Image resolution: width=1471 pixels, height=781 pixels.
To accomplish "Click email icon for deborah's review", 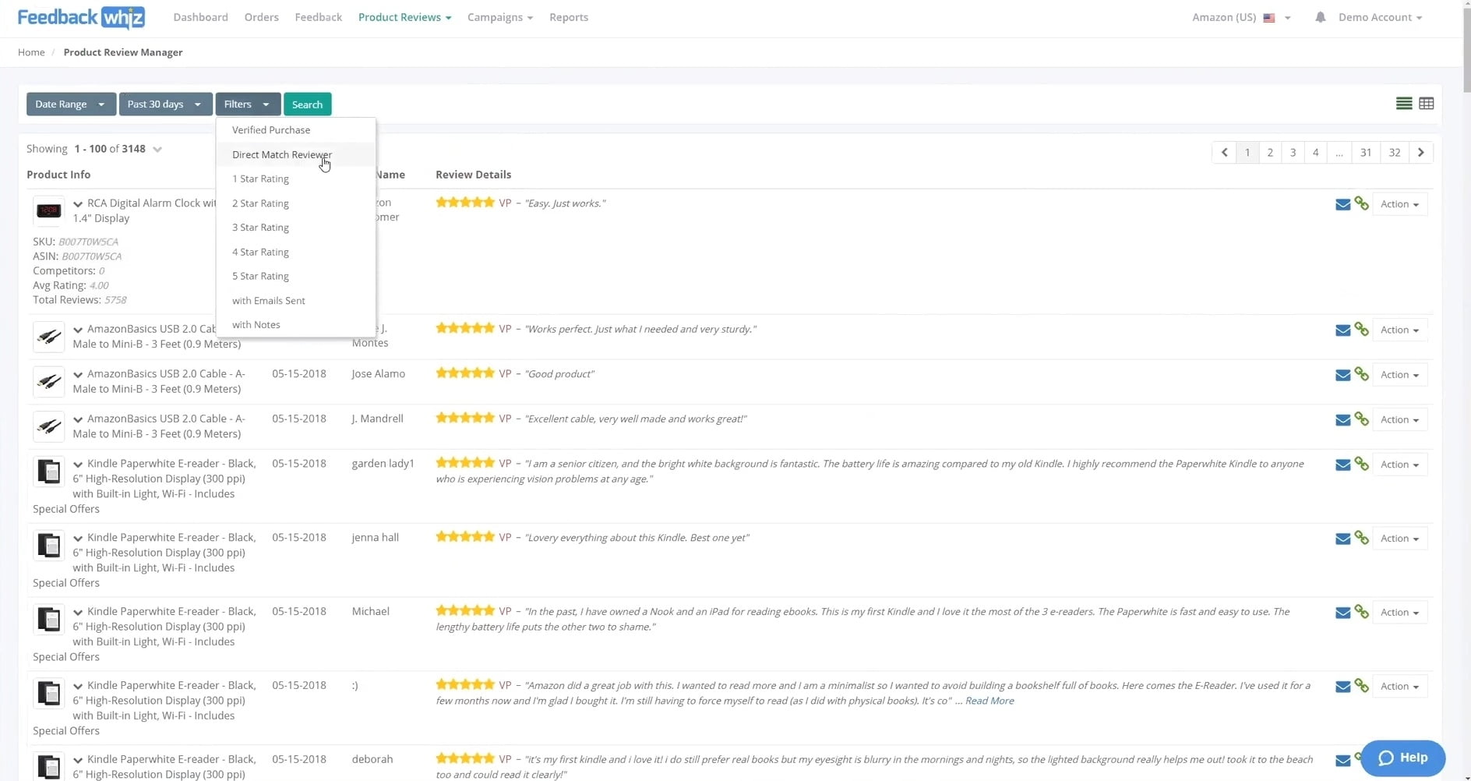I will tap(1342, 761).
